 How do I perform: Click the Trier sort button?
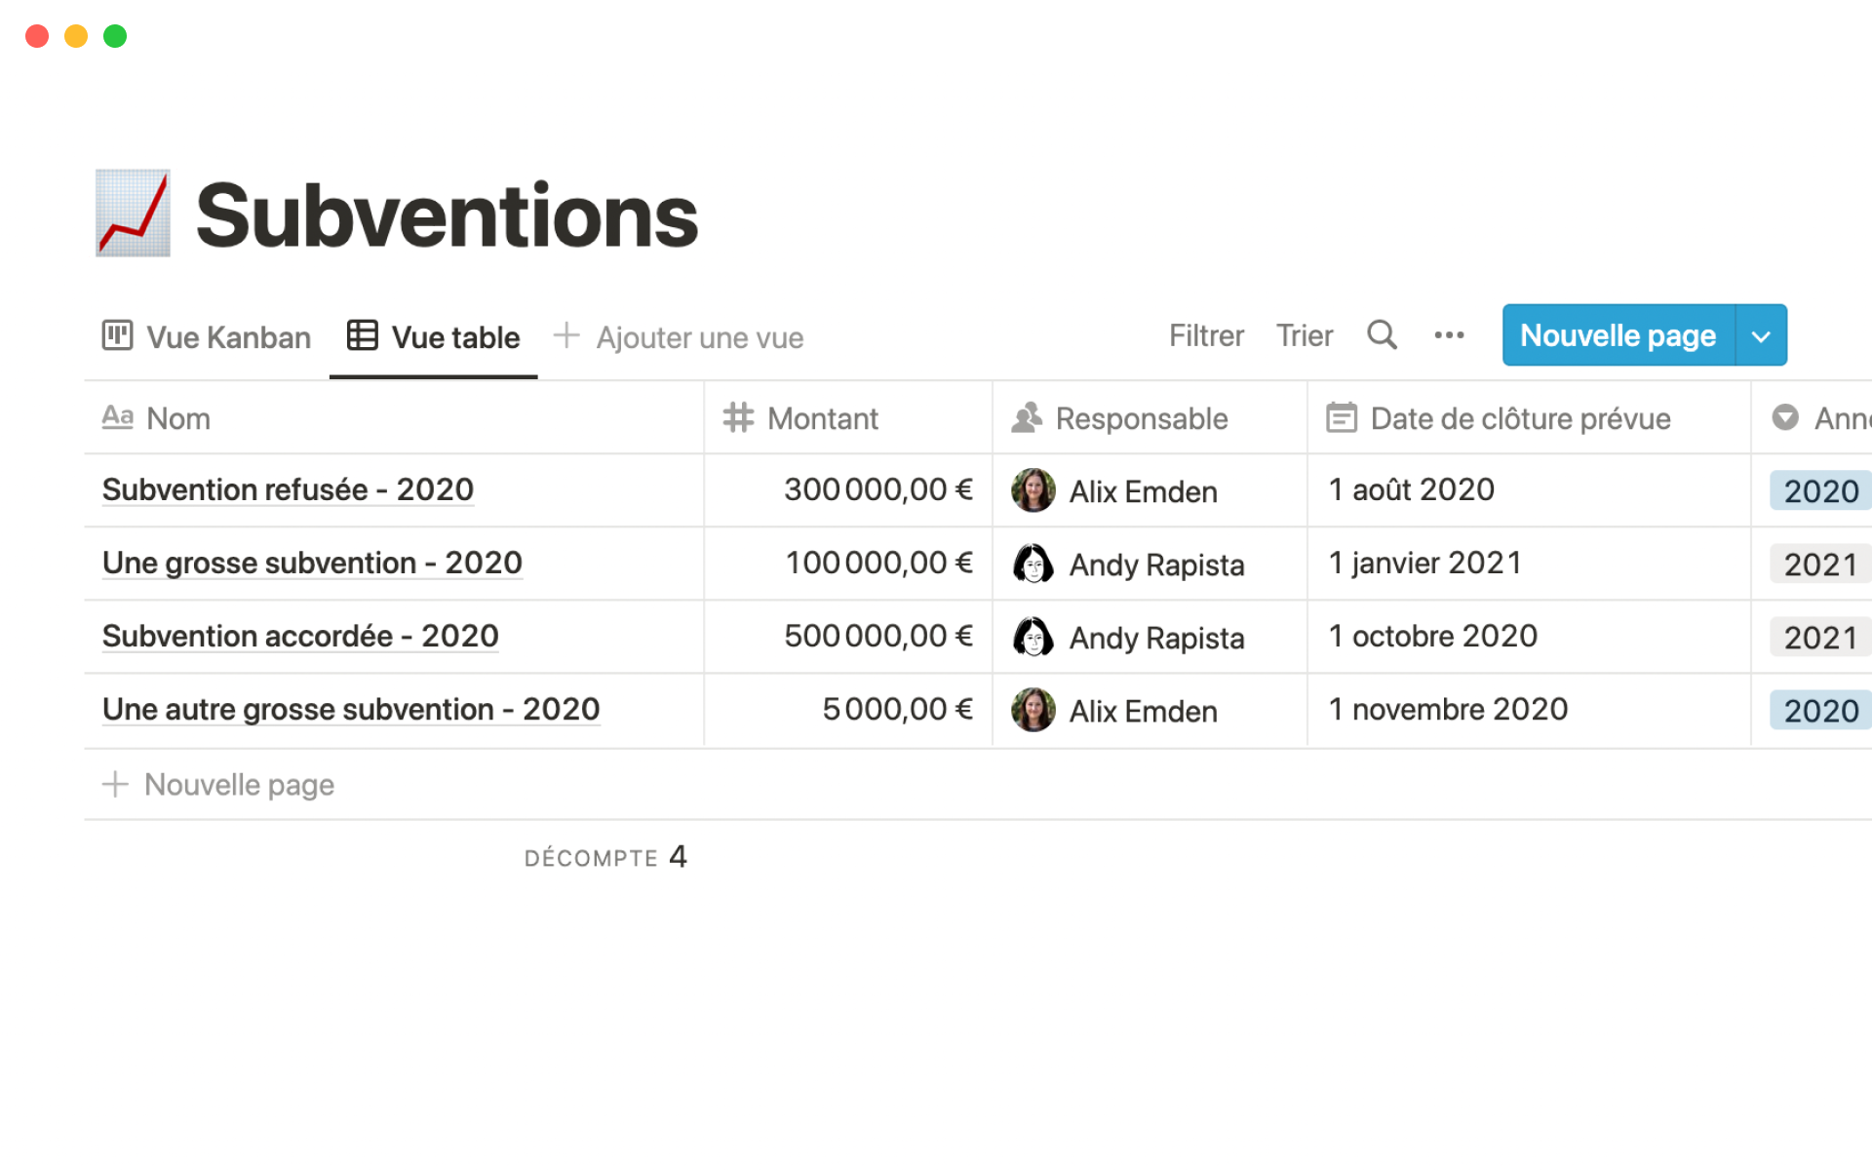1305,336
